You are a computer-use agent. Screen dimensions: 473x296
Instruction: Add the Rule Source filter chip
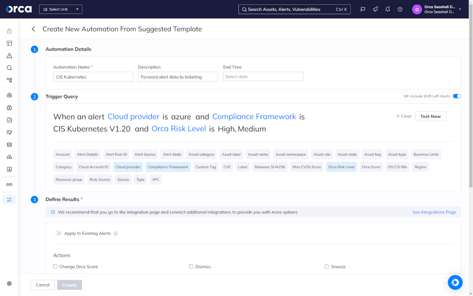[x=100, y=179]
